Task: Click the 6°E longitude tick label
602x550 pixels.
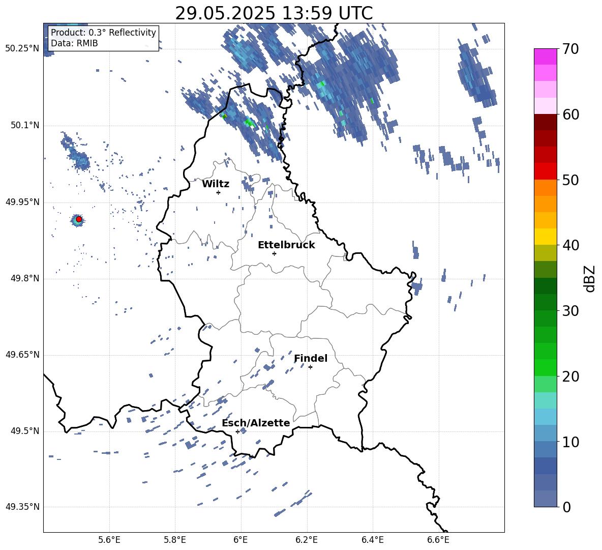Action: click(x=240, y=540)
